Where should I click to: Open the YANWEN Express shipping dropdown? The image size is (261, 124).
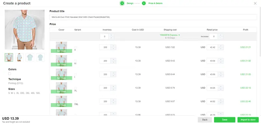tap(170, 35)
